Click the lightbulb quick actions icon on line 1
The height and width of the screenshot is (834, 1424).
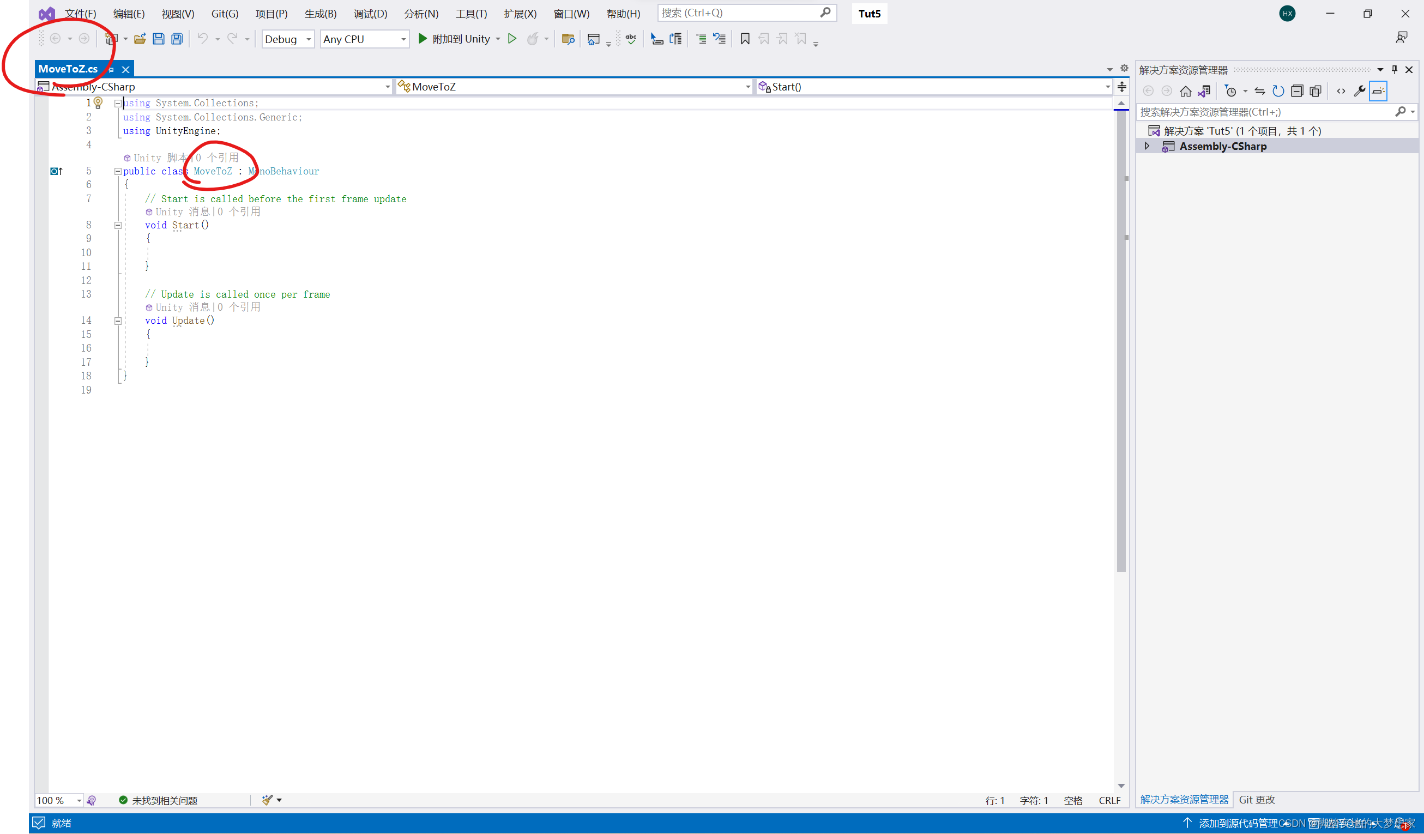(x=98, y=103)
